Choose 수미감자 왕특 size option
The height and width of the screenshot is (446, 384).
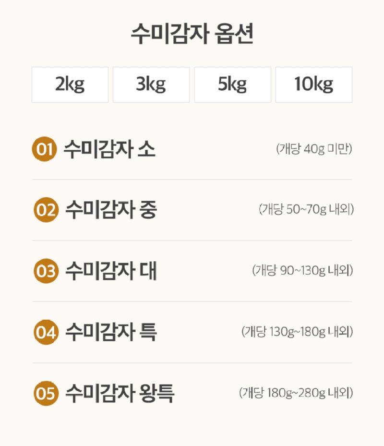pyautogui.click(x=120, y=394)
